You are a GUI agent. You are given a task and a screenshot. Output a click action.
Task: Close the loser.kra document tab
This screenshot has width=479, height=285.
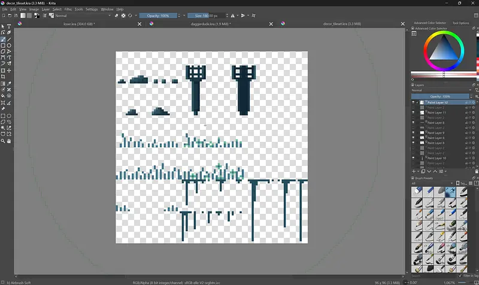click(x=140, y=24)
